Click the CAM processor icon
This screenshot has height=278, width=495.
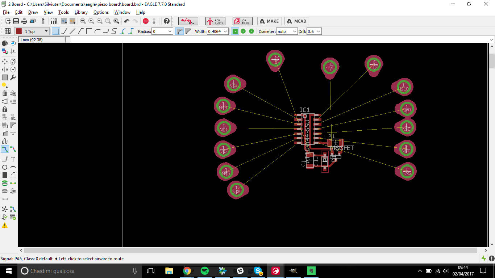pyautogui.click(x=33, y=21)
